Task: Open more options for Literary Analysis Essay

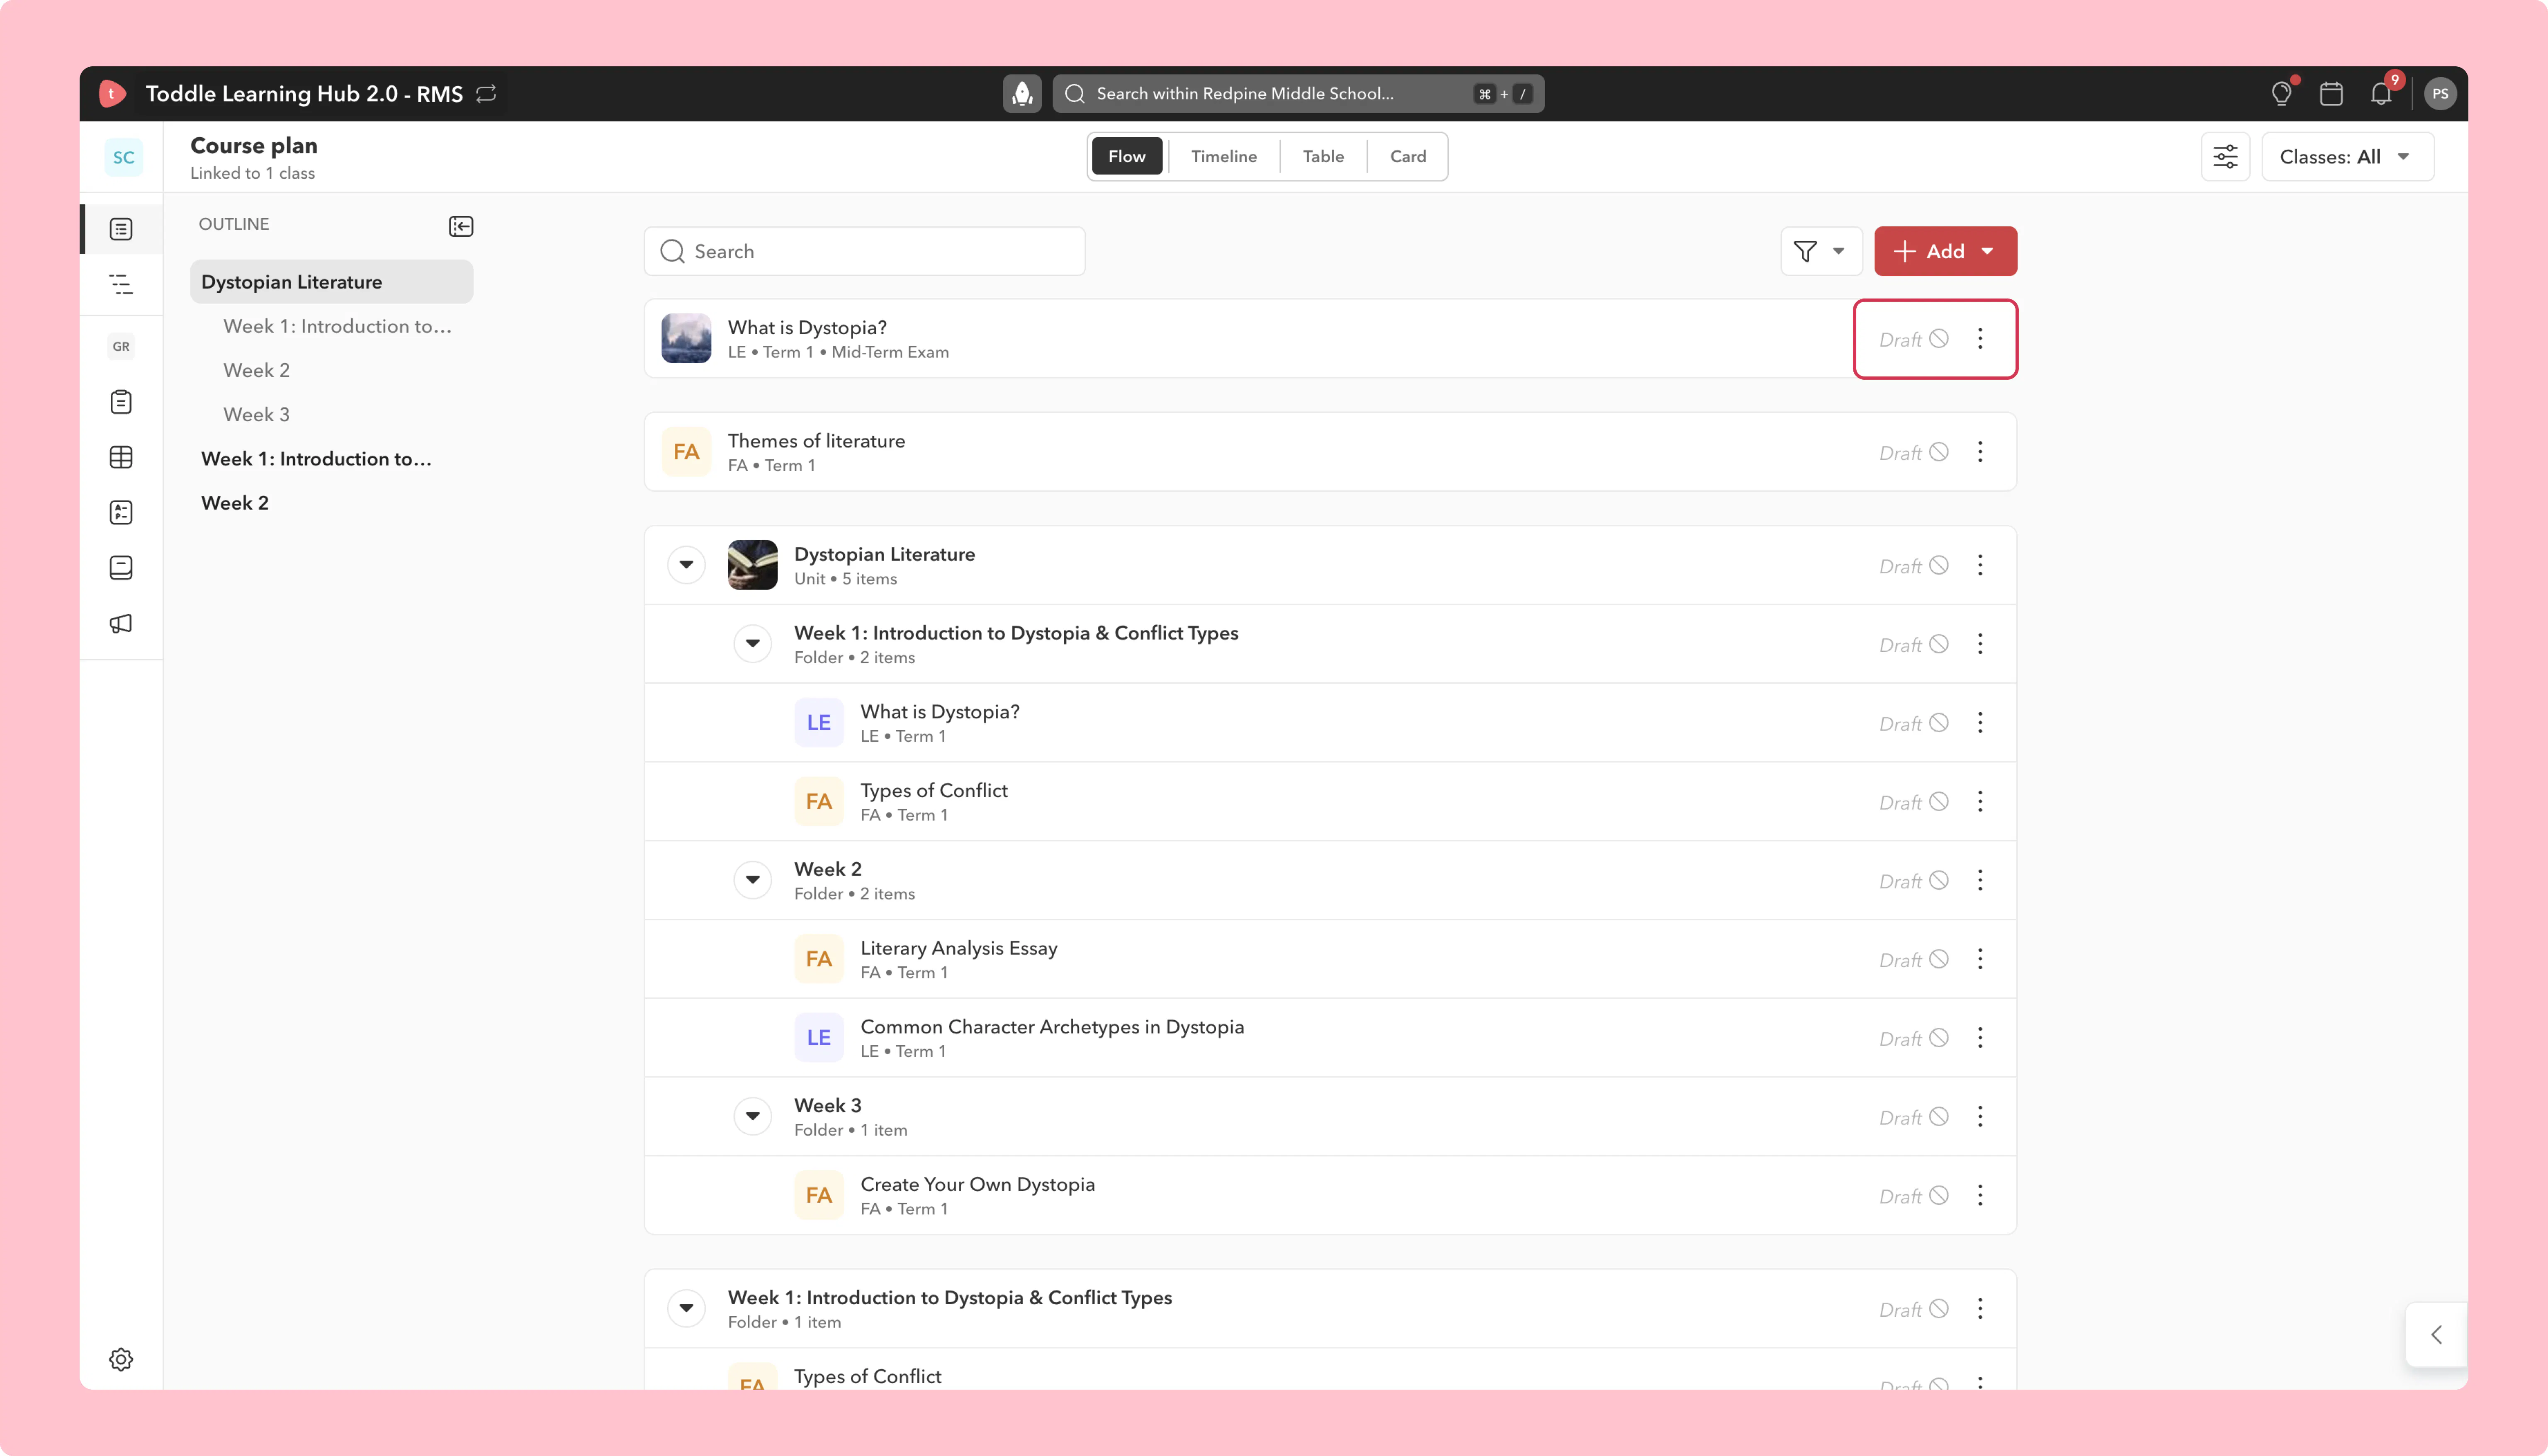Action: [1980, 959]
